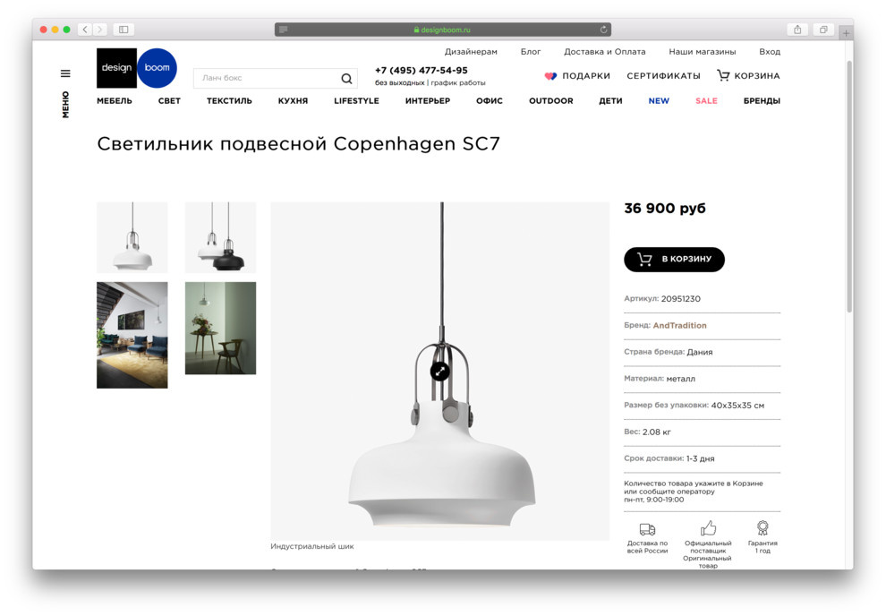Click the Safari share icon
The width and height of the screenshot is (886, 616).
(x=797, y=30)
